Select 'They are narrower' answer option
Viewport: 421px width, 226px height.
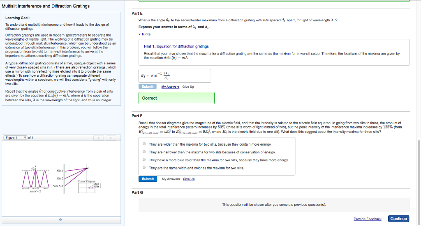point(144,152)
